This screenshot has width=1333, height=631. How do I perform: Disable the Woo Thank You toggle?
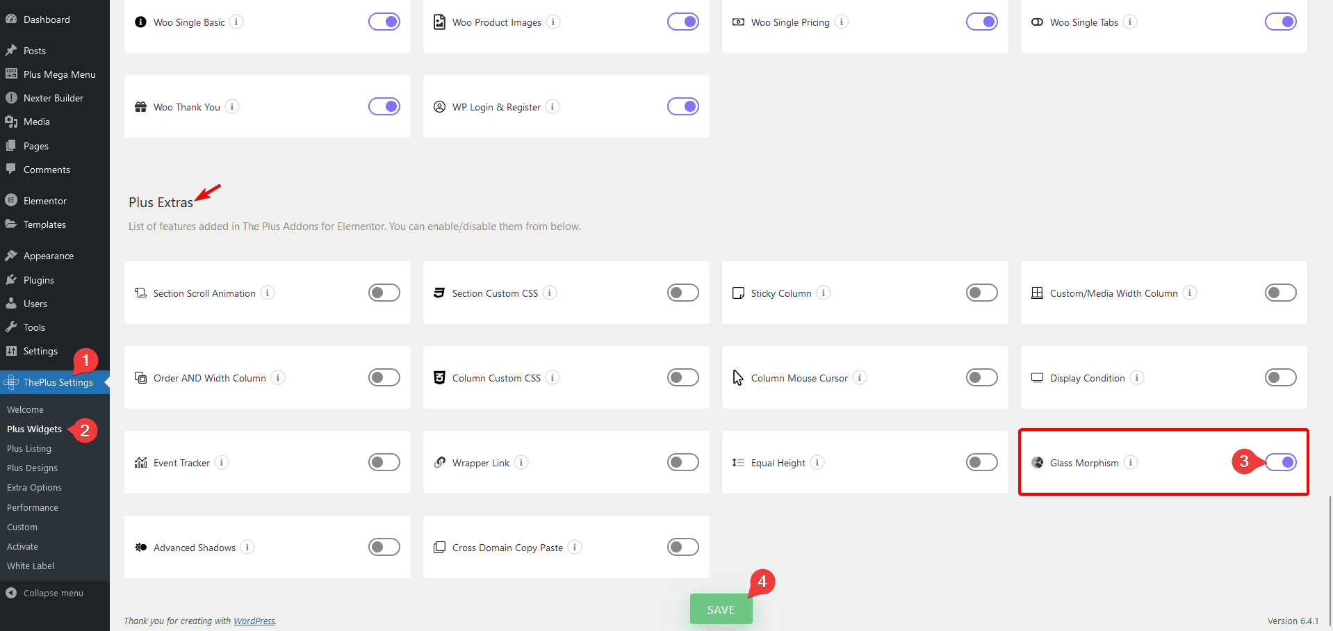click(x=384, y=106)
